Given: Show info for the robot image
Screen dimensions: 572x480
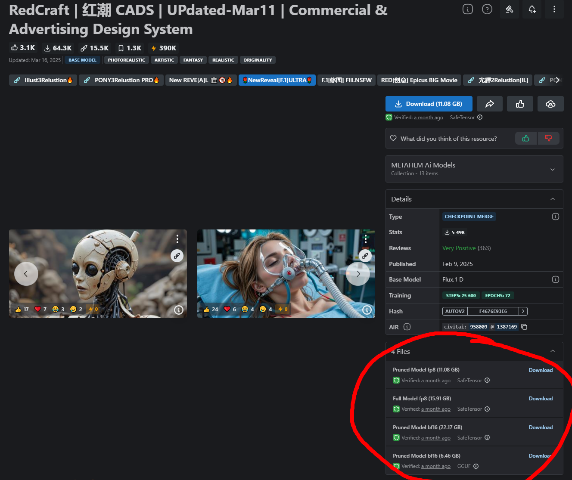Looking at the screenshot, I should [179, 310].
